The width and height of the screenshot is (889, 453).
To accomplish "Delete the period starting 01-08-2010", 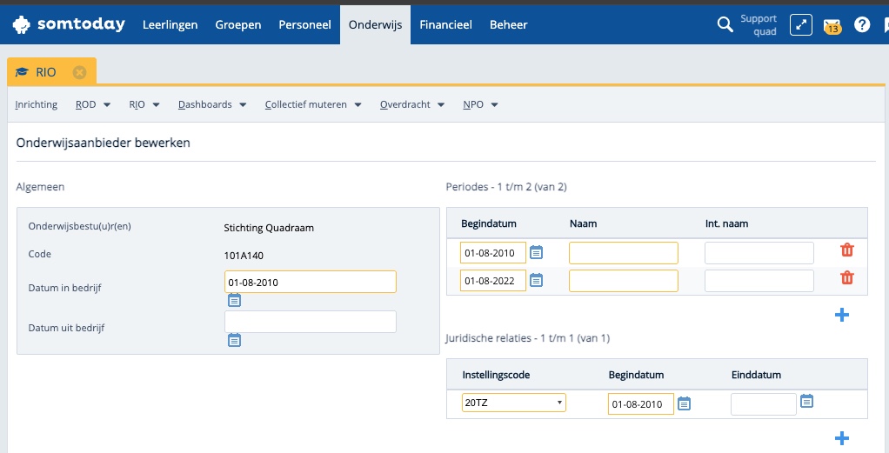I will pyautogui.click(x=846, y=250).
